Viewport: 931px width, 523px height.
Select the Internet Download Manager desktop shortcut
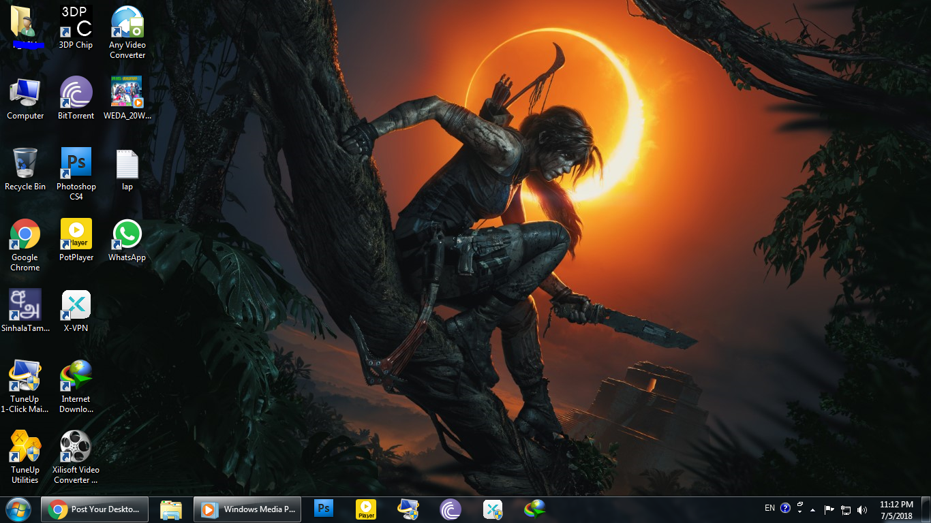click(x=76, y=386)
